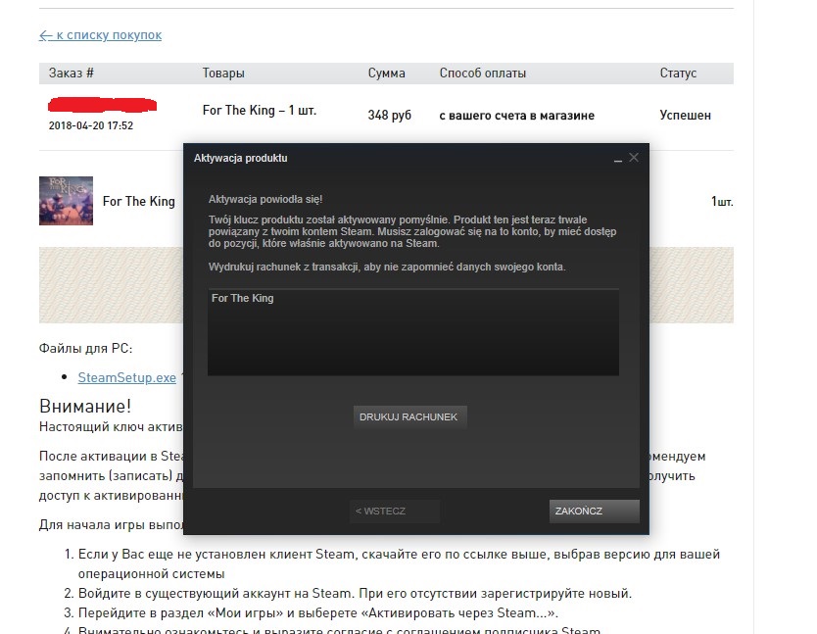Select the order date 2018-04-20 17:52
This screenshot has width=817, height=634.
tap(91, 125)
